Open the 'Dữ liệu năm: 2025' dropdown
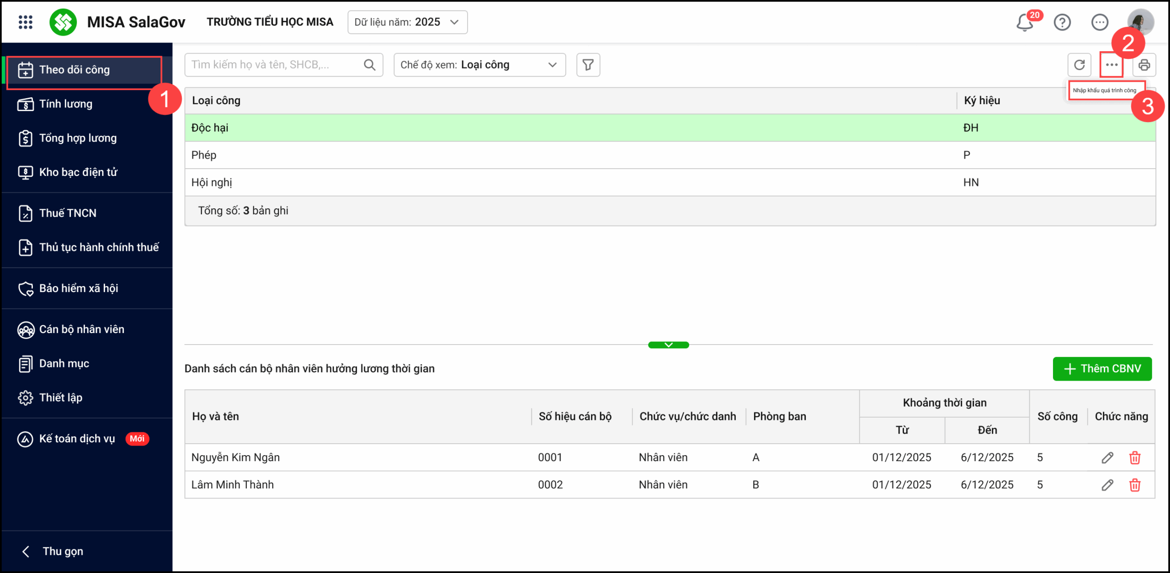 click(407, 22)
